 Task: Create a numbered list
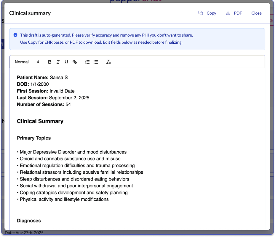pyautogui.click(x=87, y=62)
